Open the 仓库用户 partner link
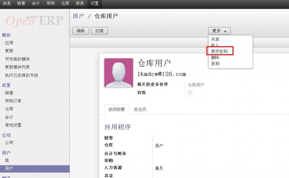This screenshot has height=178, width=289. (196, 85)
